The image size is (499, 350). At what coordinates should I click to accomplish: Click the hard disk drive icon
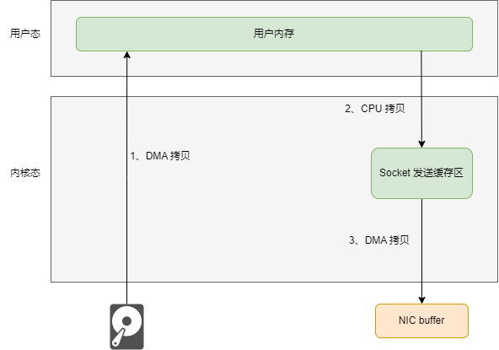click(x=126, y=326)
